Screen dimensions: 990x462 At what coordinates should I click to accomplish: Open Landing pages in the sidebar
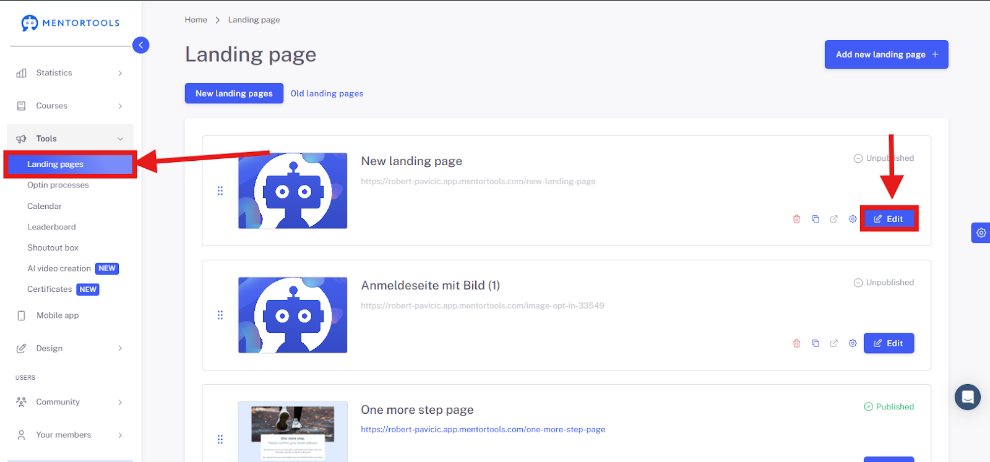[x=70, y=165]
